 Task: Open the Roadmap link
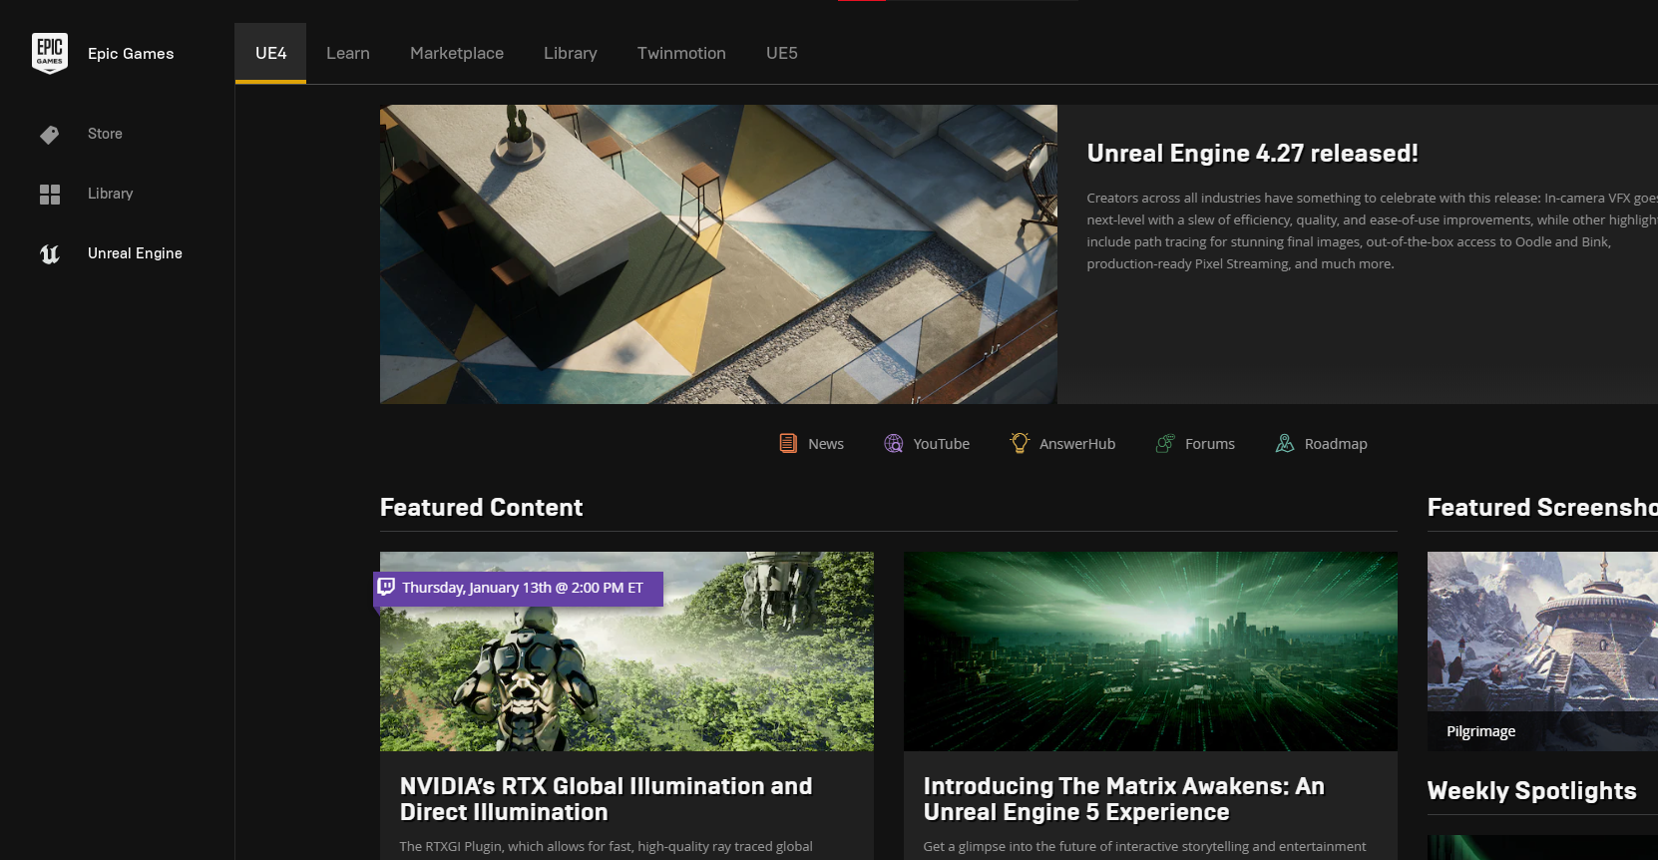pos(1336,444)
